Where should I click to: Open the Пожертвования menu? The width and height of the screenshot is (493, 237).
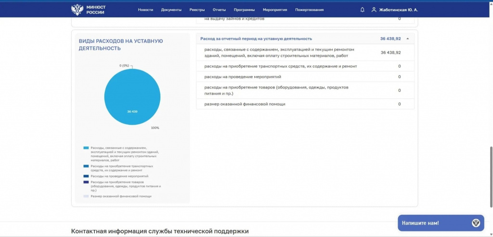pyautogui.click(x=310, y=10)
